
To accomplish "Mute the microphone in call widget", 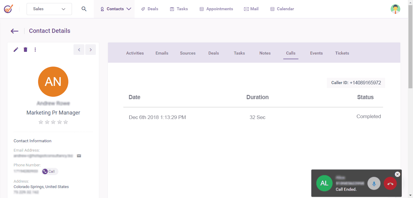I will [x=374, y=184].
